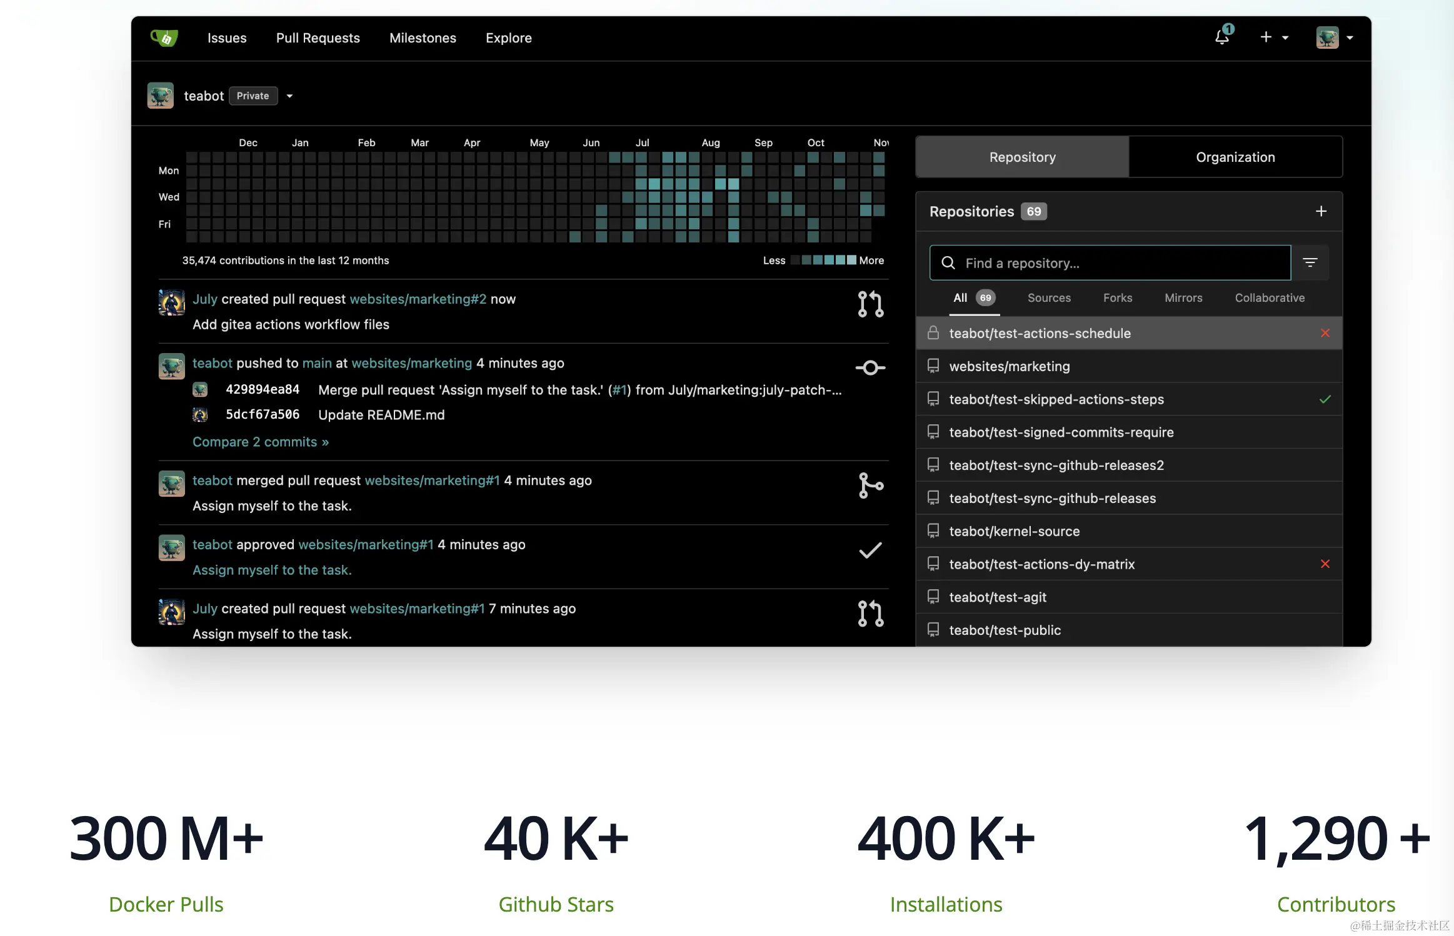The width and height of the screenshot is (1454, 936).
Task: Click the plus icon beside Repositories
Action: tap(1321, 211)
